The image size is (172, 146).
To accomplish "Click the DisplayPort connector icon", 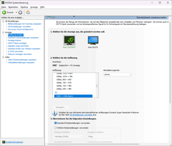I will (55, 65).
